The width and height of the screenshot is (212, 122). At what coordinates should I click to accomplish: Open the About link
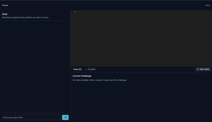click(208, 5)
